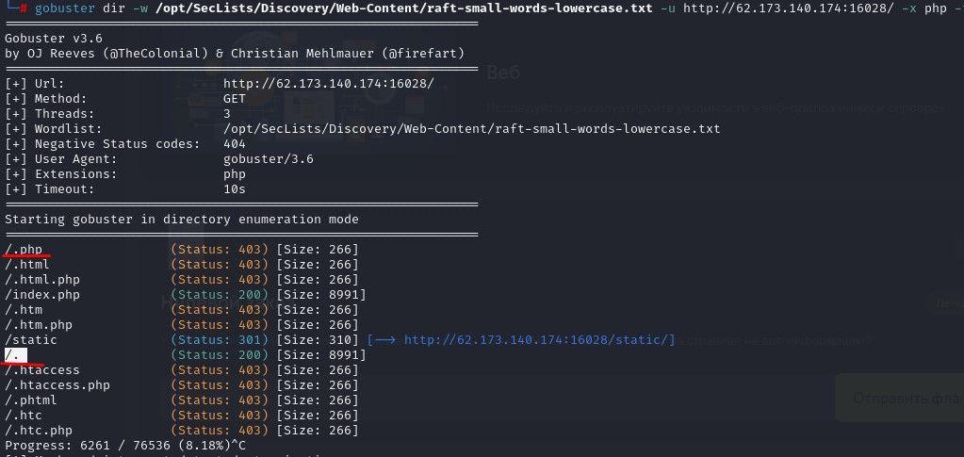
Task: Click the /.htc.php result entry
Action: 39,431
